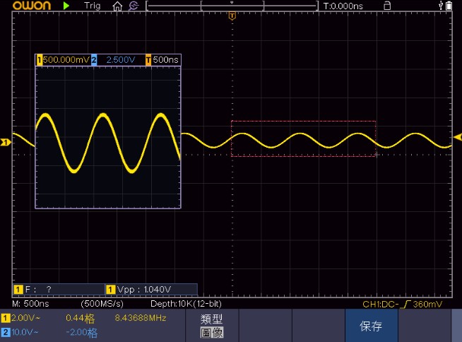Click the 保存 save button
The height and width of the screenshot is (342, 462).
(371, 326)
